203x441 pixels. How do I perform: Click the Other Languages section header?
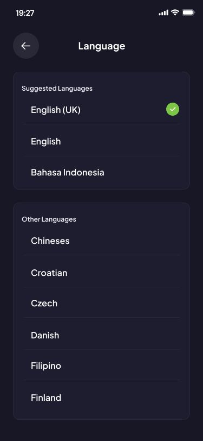point(49,219)
